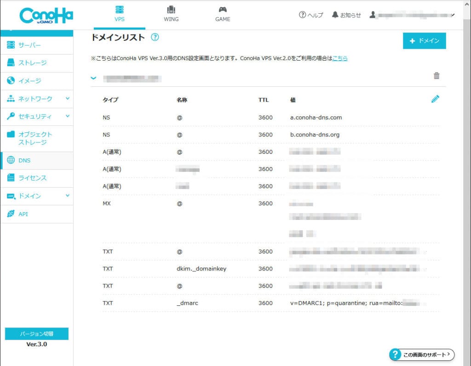Follow the こちら link for Ver.2.0
The width and height of the screenshot is (471, 366).
tap(340, 58)
